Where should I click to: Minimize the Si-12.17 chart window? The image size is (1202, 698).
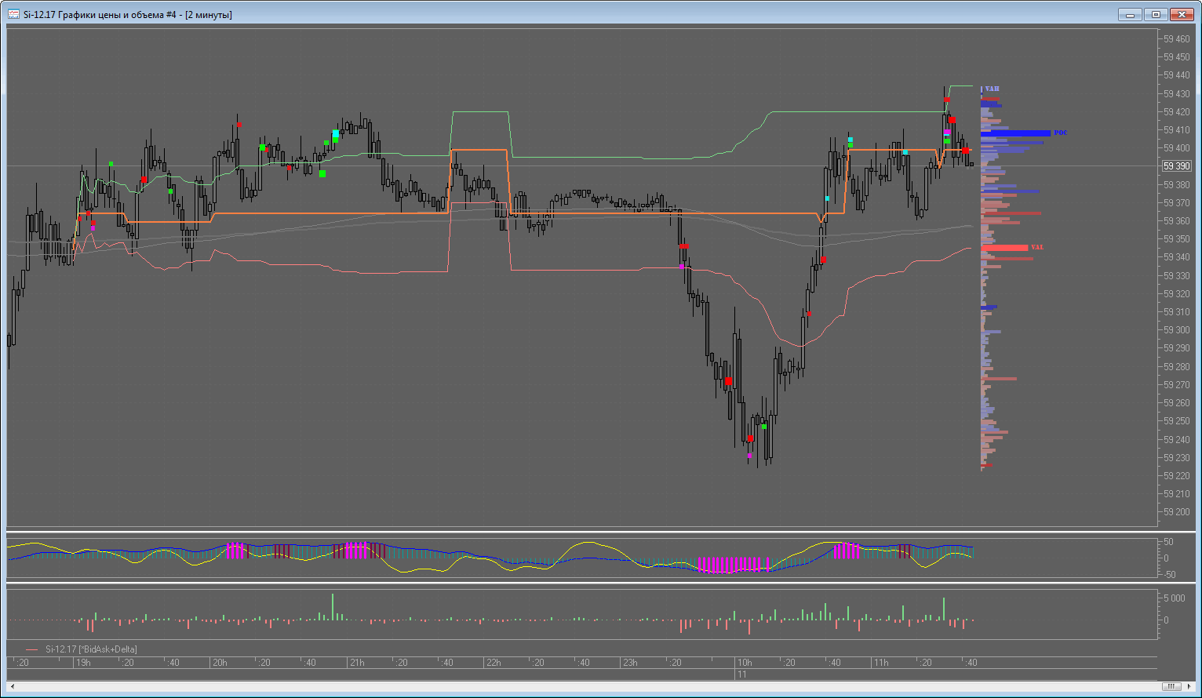pos(1130,14)
